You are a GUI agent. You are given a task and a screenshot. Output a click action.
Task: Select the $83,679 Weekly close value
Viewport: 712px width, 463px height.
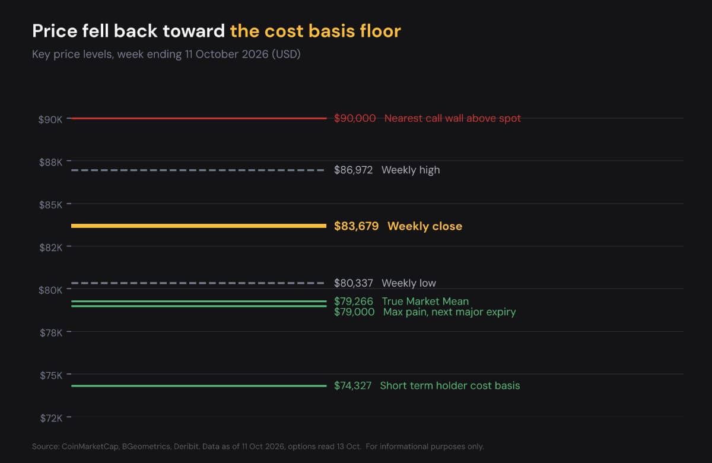click(x=357, y=226)
